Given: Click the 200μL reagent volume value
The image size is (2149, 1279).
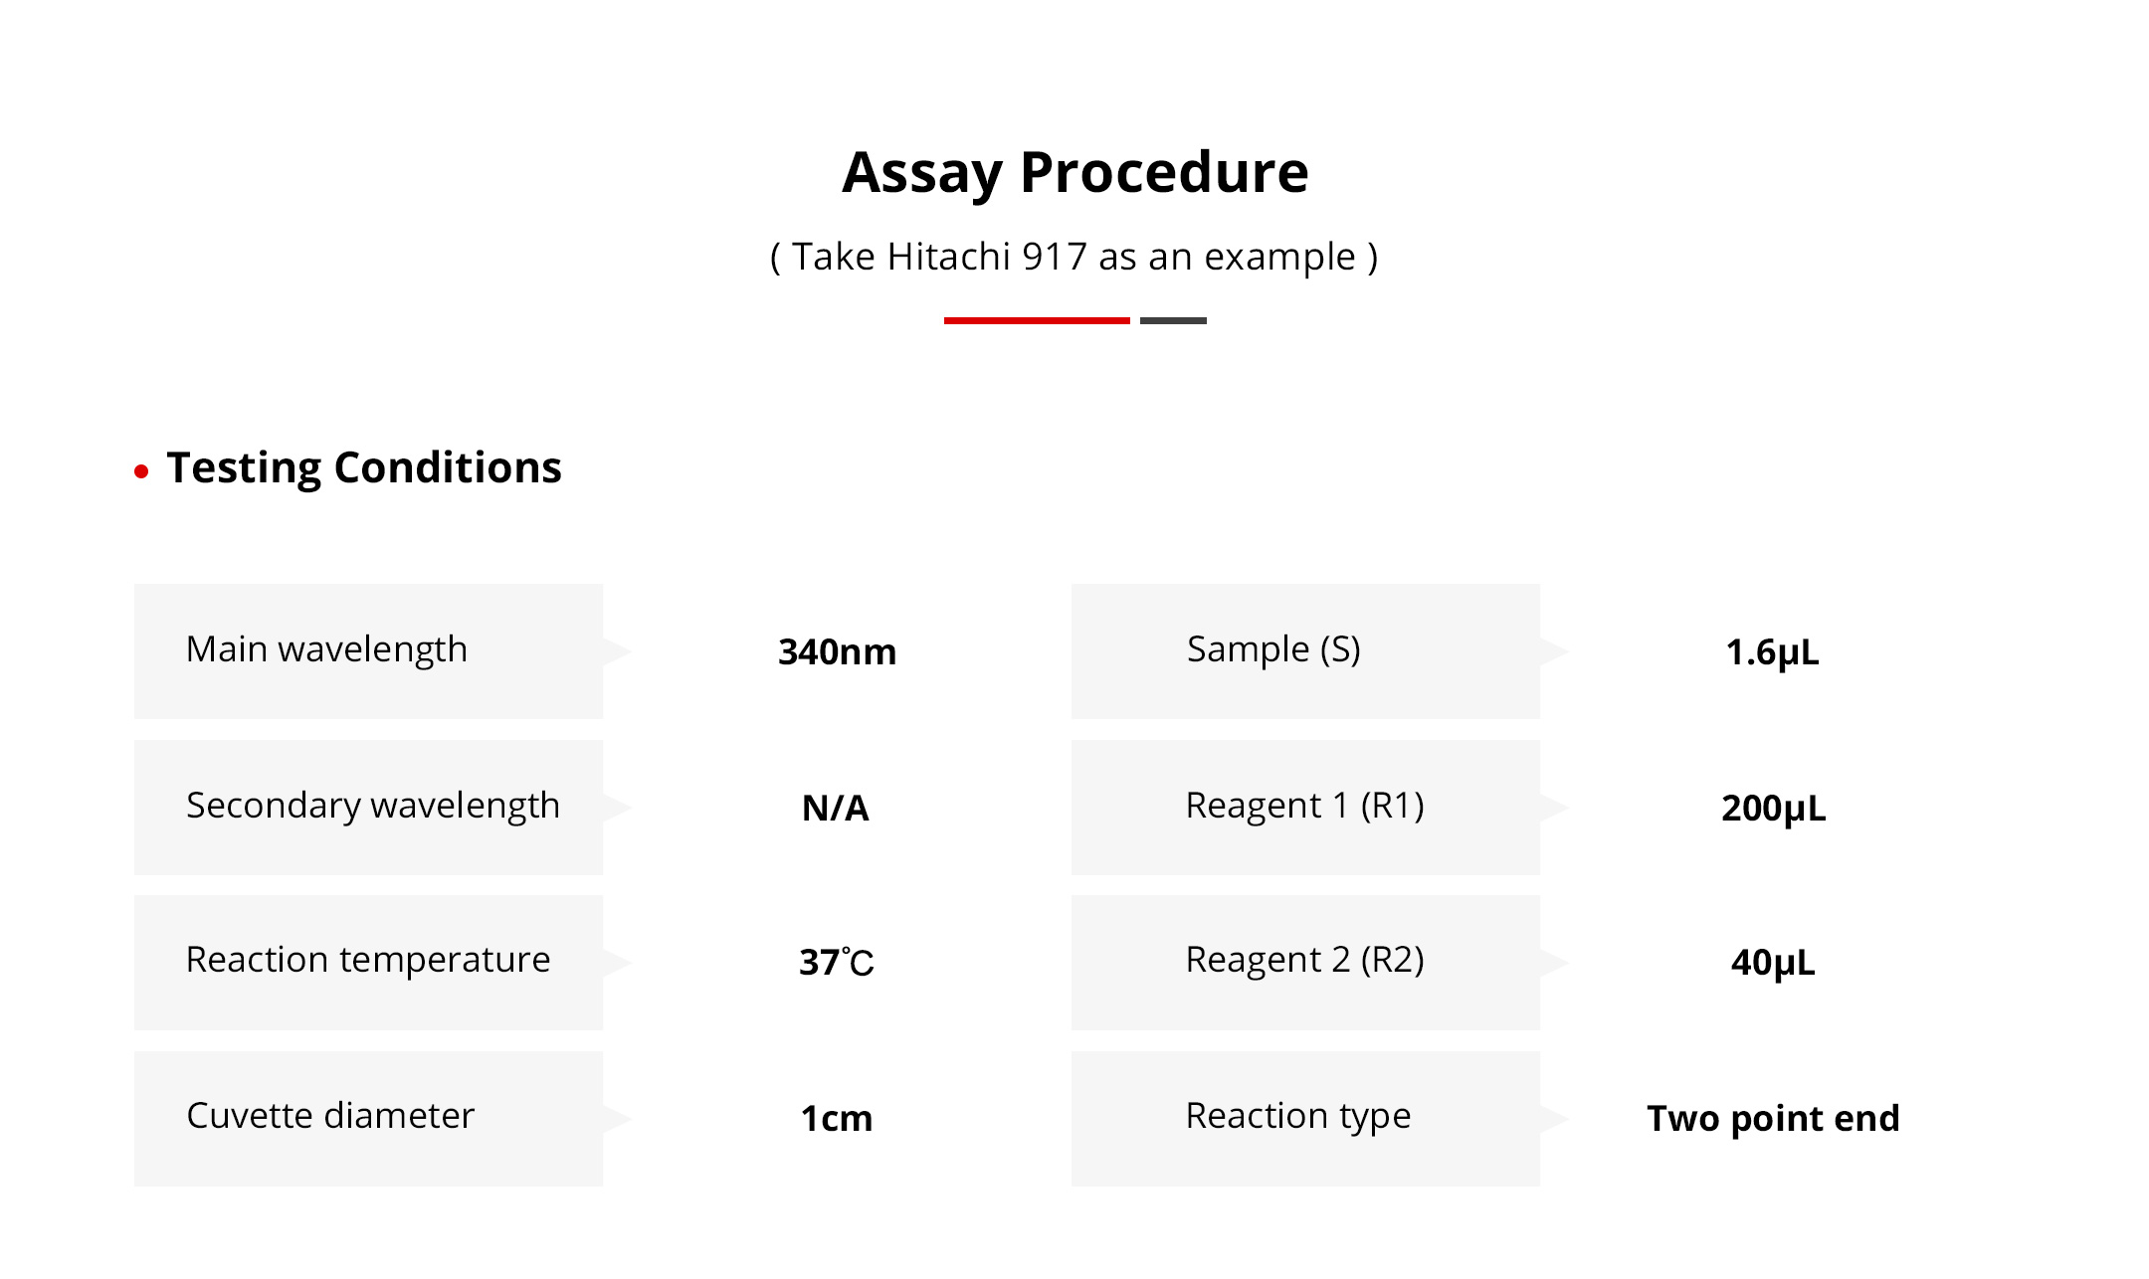Looking at the screenshot, I should [x=1773, y=808].
